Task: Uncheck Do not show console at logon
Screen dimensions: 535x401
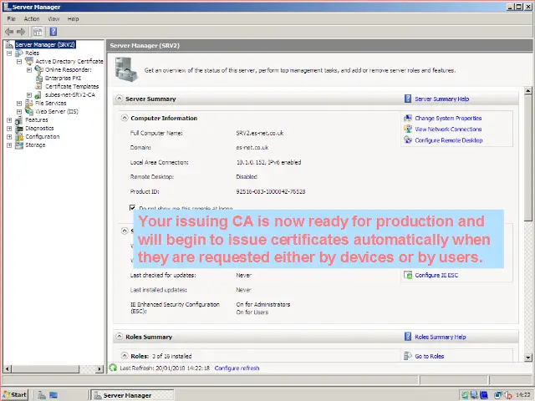Action: coord(133,208)
